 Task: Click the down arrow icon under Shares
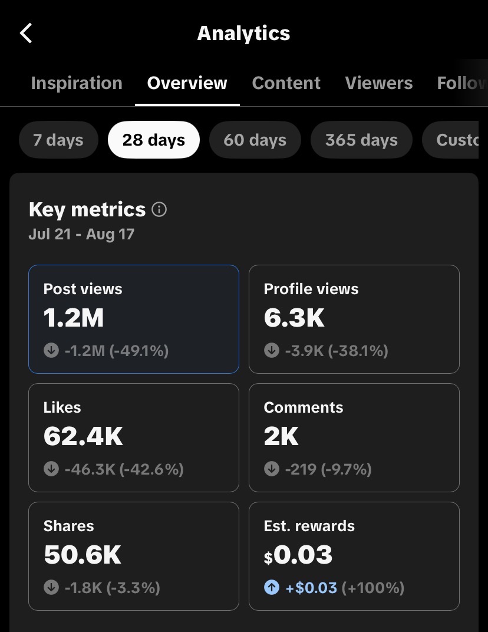click(51, 587)
